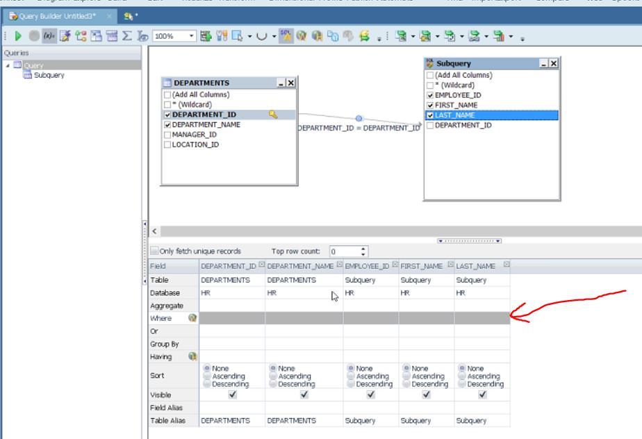Open the overflow arrow at far right toolbar end
642x439 pixels.
pyautogui.click(x=522, y=39)
